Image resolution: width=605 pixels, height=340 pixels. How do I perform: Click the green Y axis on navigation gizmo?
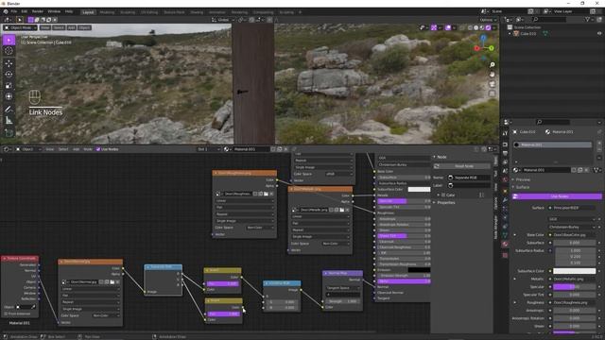tap(492, 48)
